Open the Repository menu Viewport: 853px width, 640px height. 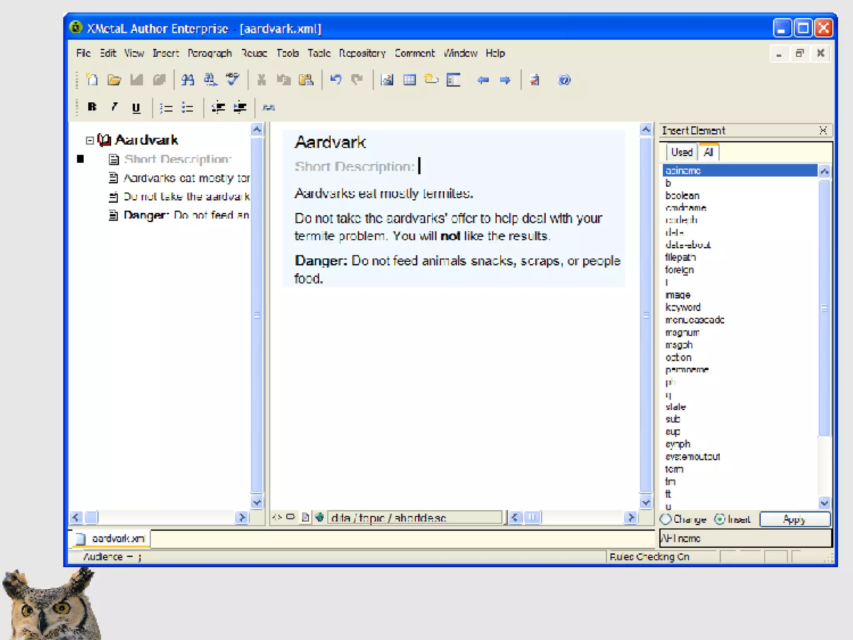362,53
